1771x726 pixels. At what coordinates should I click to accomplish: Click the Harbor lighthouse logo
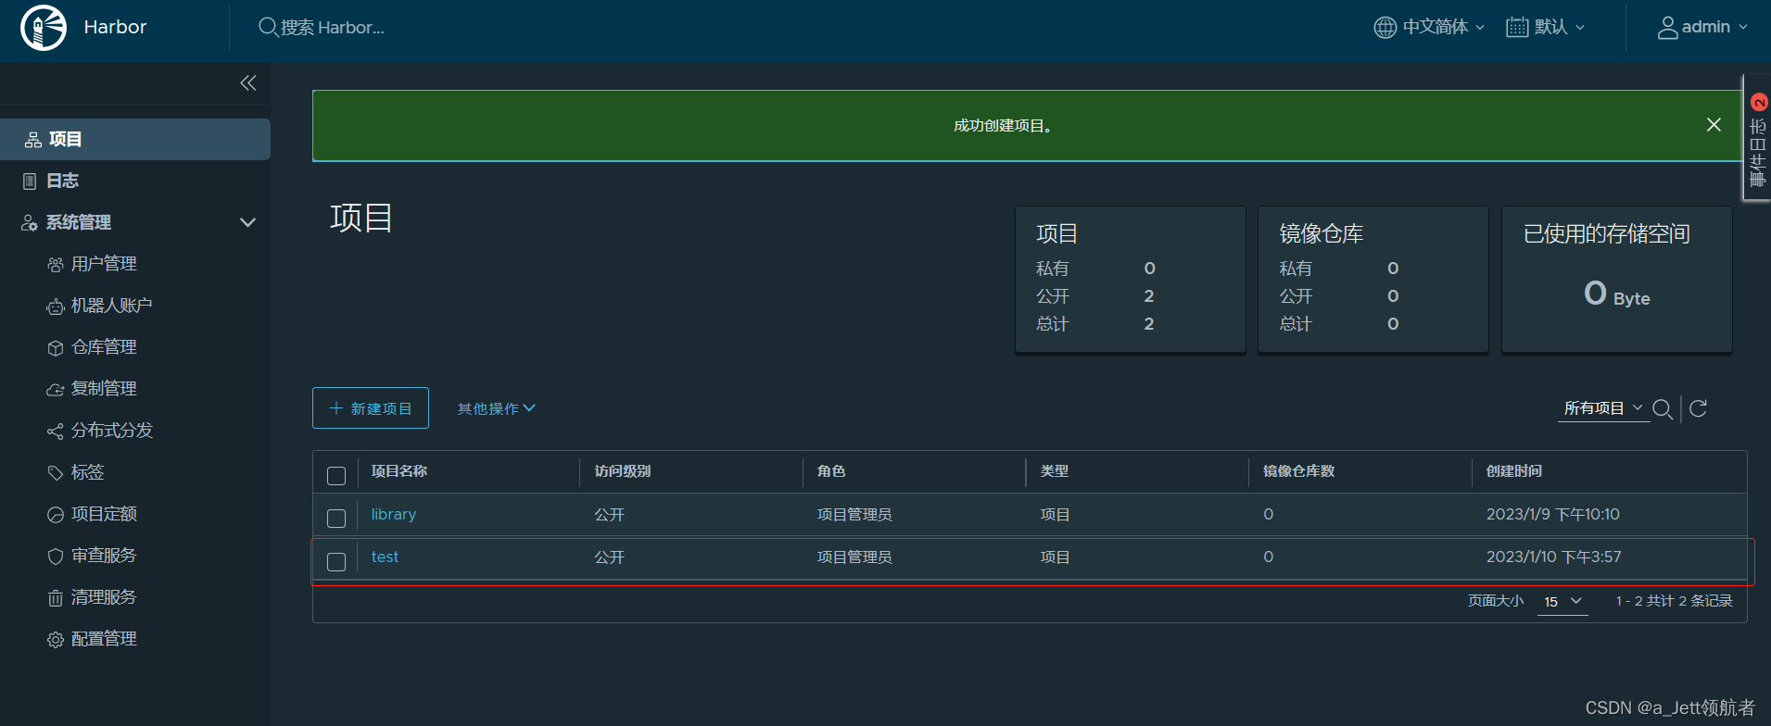pos(44,27)
